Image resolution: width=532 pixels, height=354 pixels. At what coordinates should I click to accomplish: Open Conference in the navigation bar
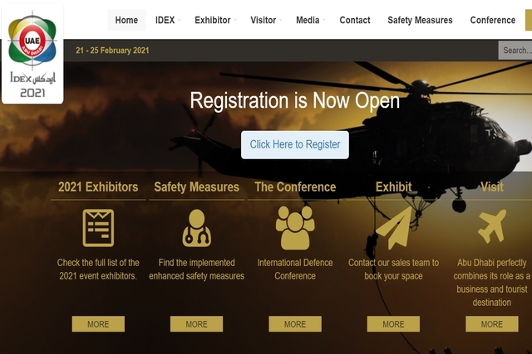(x=493, y=20)
